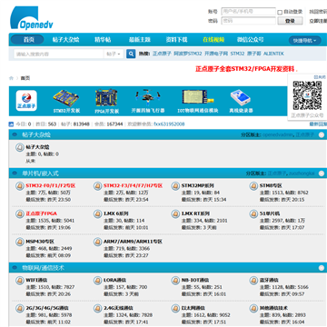
Task: Click the icon beside 其他通信技术
Action: tap(253, 308)
